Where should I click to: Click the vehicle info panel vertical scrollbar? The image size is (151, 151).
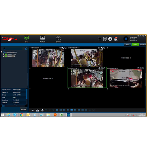coord(27,94)
